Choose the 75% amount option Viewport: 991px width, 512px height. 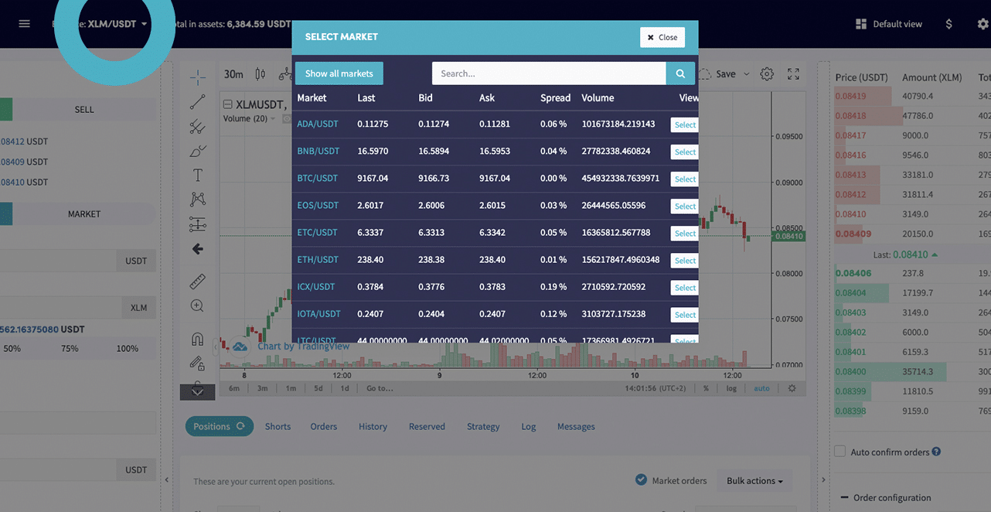[70, 349]
